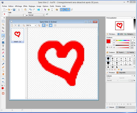The height and width of the screenshot is (113, 137).
Task: Select the paint bucket fill tool
Action: 3,49
